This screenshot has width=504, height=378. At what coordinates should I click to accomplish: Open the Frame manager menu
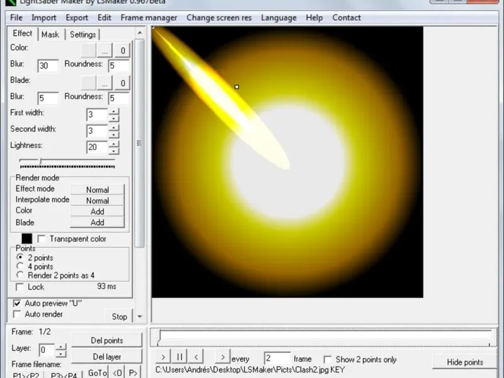(x=149, y=18)
